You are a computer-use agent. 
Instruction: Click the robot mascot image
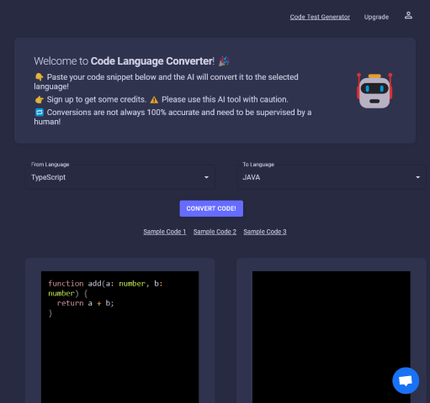pos(374,91)
